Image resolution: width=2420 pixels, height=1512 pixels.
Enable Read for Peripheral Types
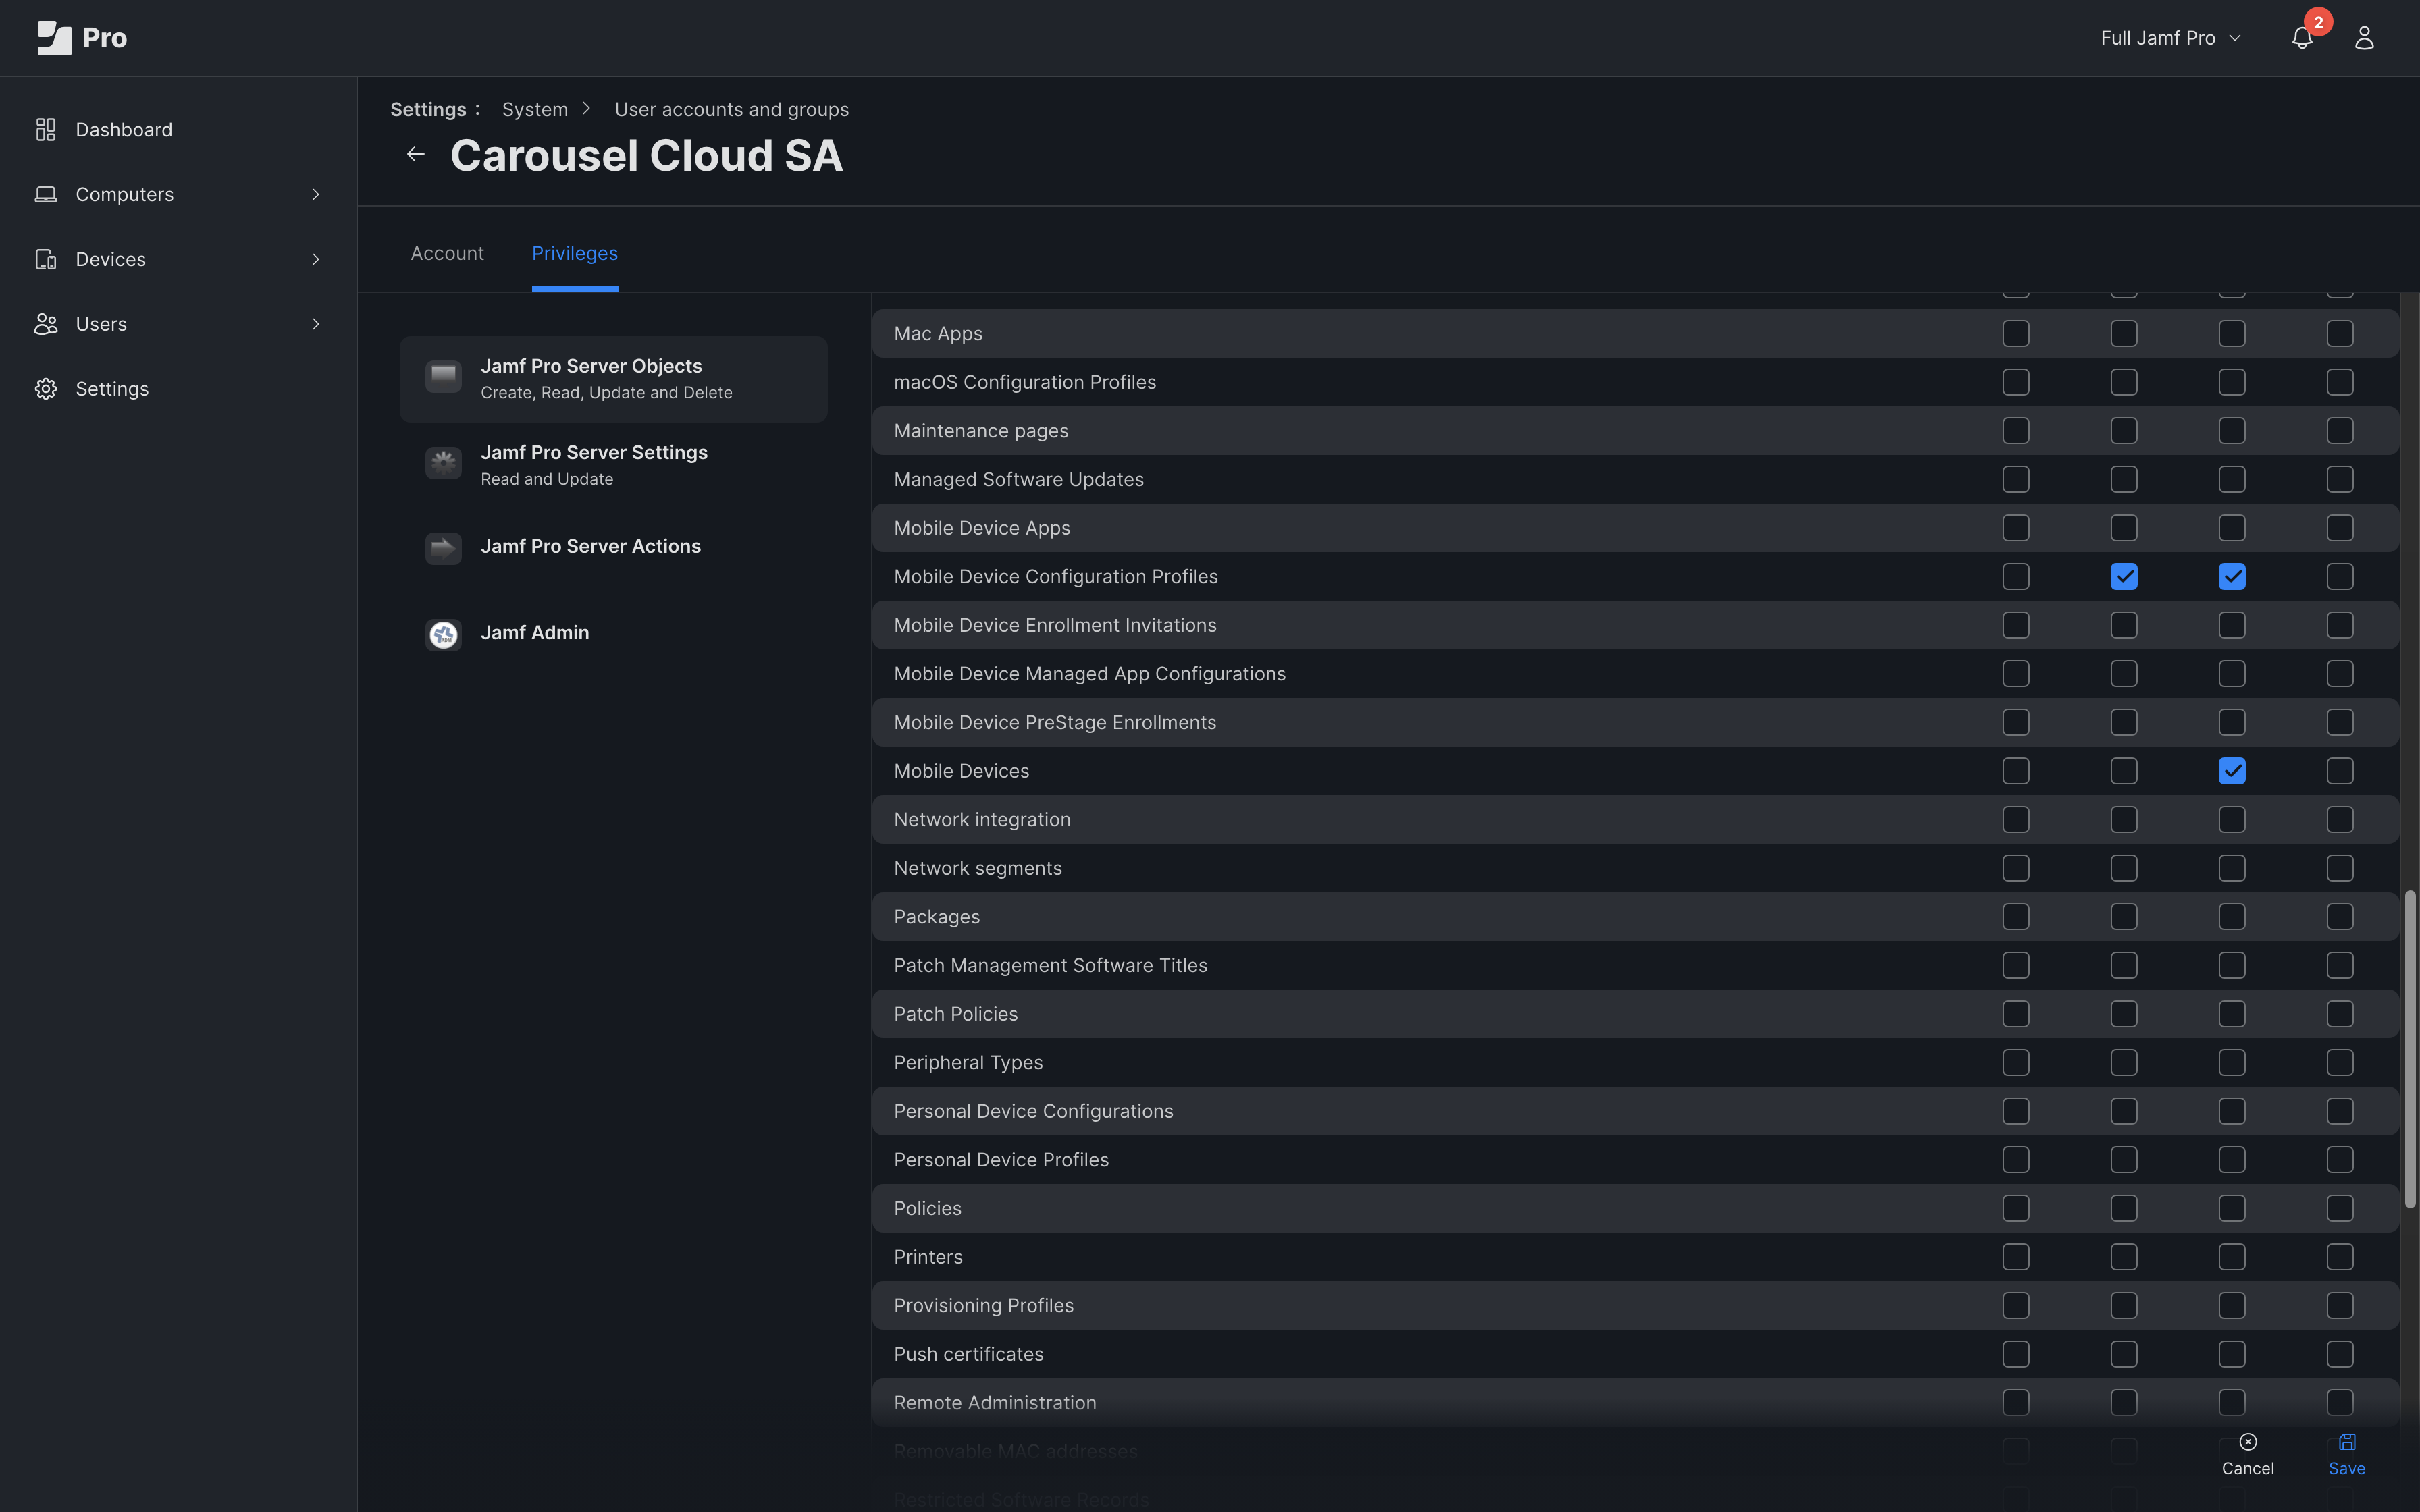point(2124,1063)
